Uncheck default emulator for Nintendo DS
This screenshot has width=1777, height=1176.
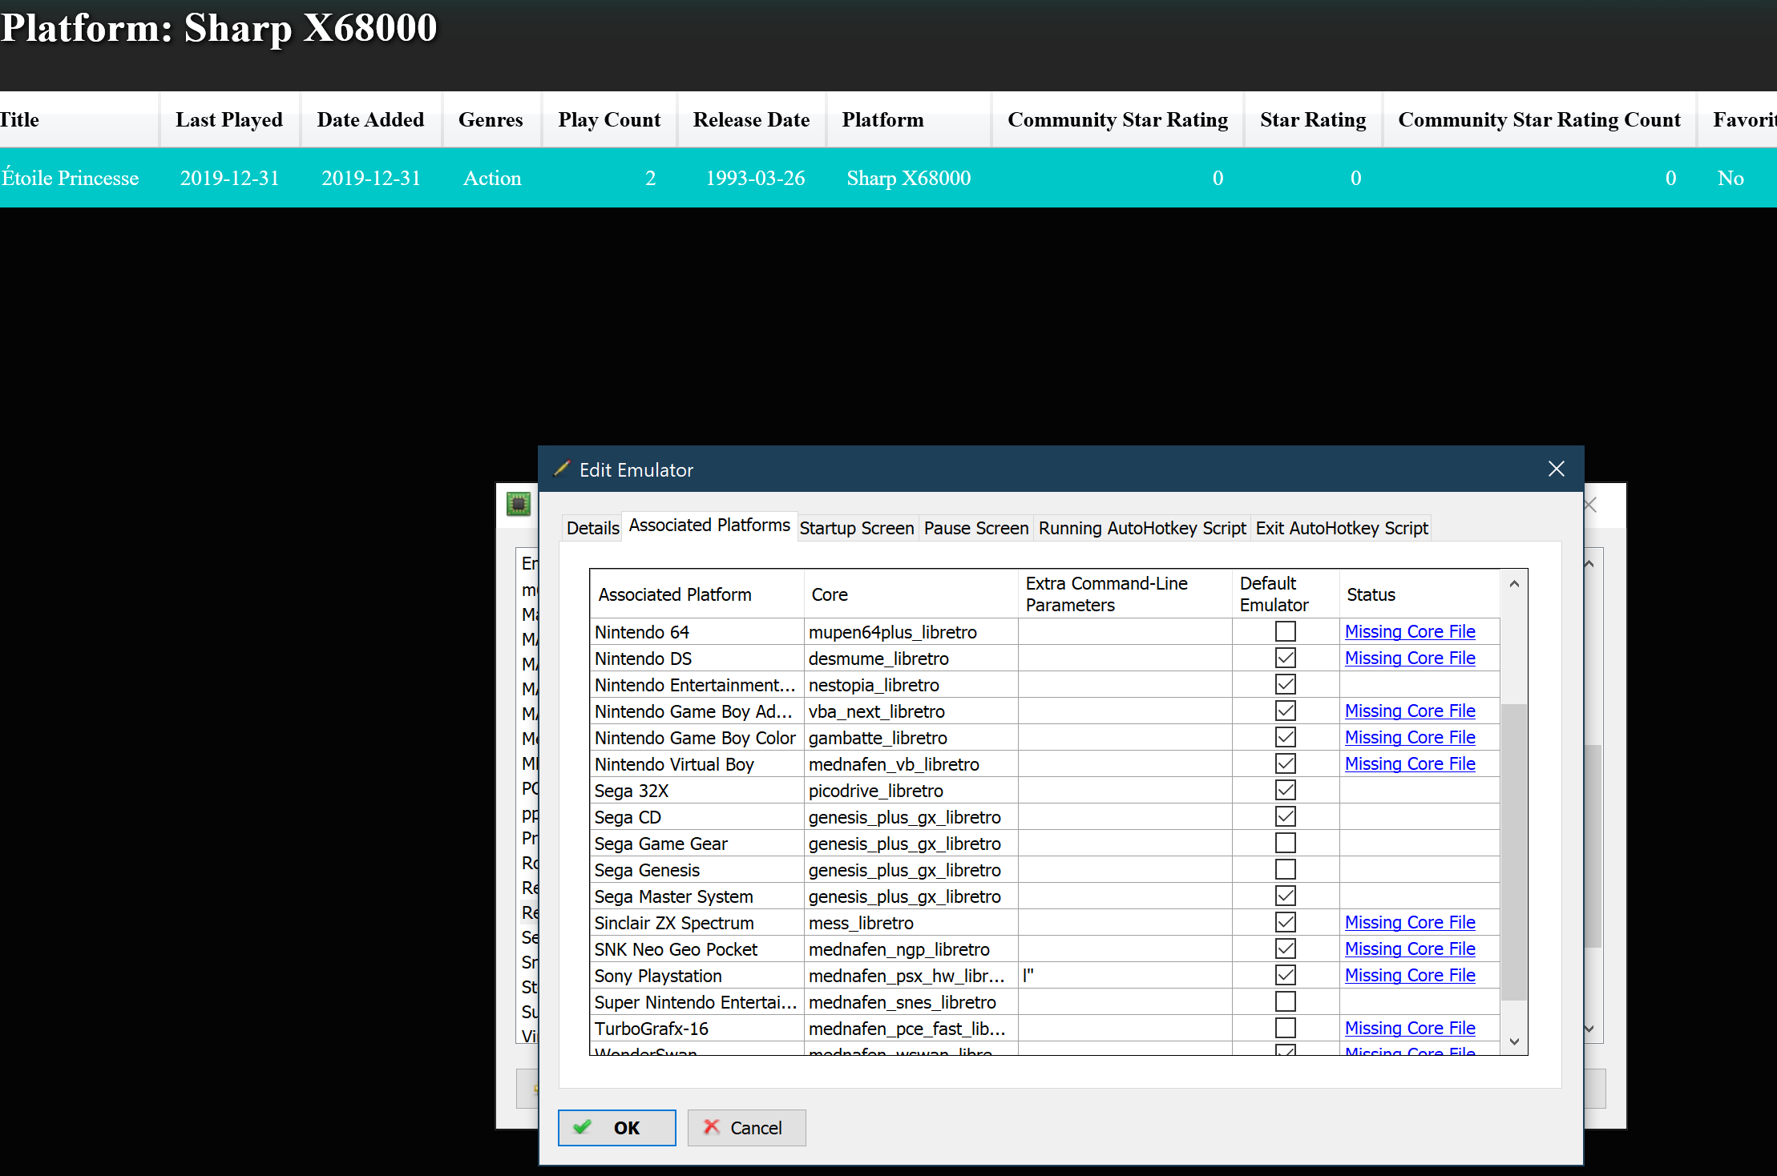point(1285,658)
